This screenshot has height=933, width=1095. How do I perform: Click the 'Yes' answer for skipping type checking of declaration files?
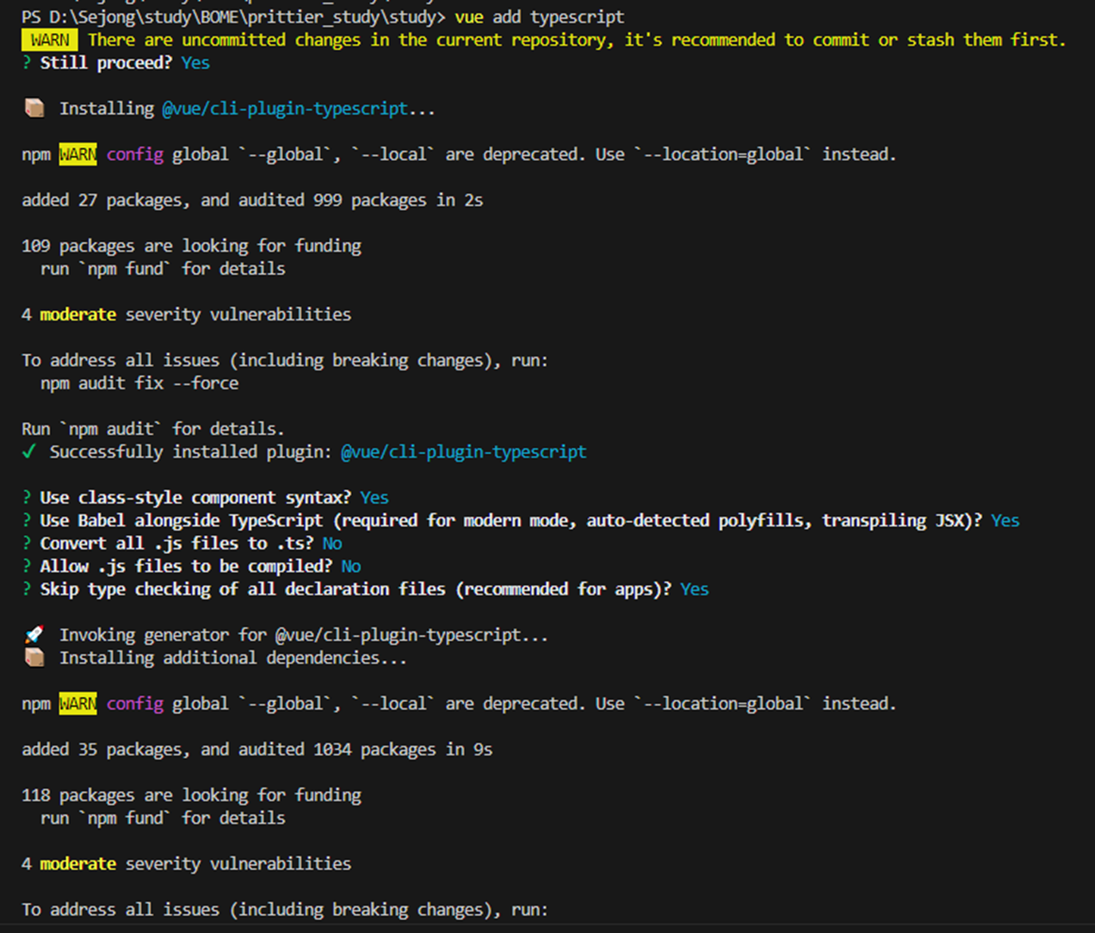(695, 589)
